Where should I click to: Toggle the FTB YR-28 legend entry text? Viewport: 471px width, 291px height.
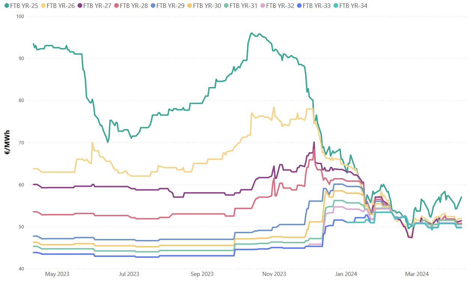point(133,6)
